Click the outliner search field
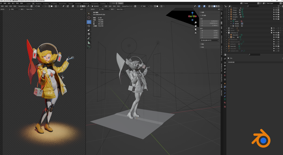Screen dimensions: 283x155 coord(253,6)
